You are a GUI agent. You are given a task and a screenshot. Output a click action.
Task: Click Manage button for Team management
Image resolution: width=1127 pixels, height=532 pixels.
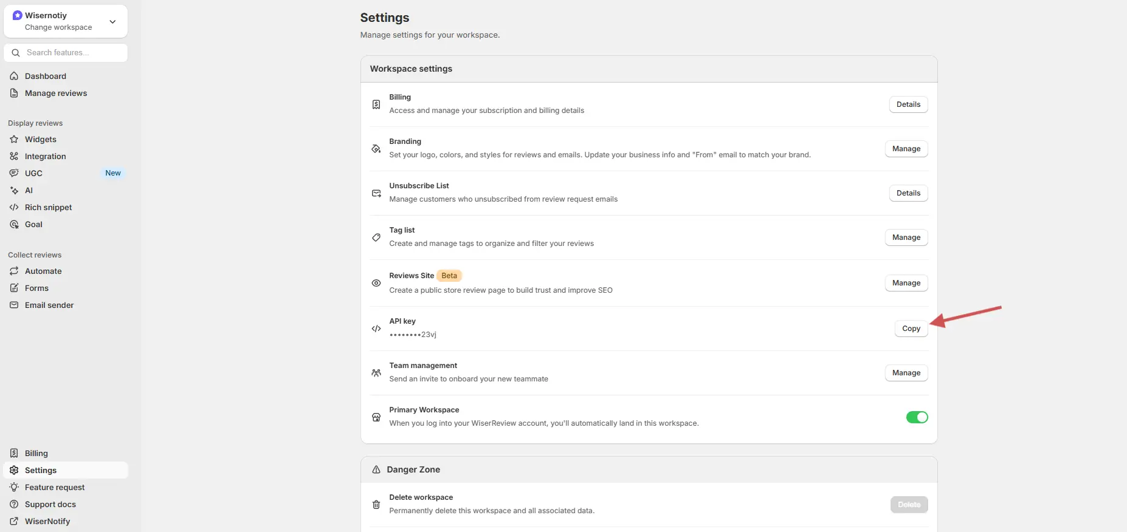(x=906, y=373)
